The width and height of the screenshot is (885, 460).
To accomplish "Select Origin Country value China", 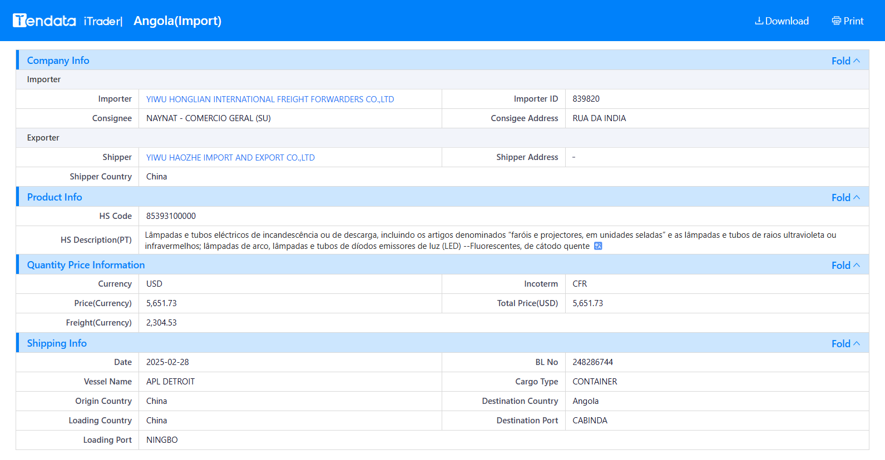I will point(156,401).
